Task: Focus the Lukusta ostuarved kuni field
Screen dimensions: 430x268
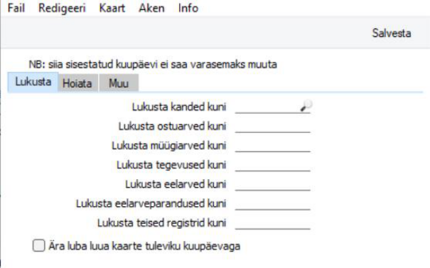Action: tap(273, 127)
